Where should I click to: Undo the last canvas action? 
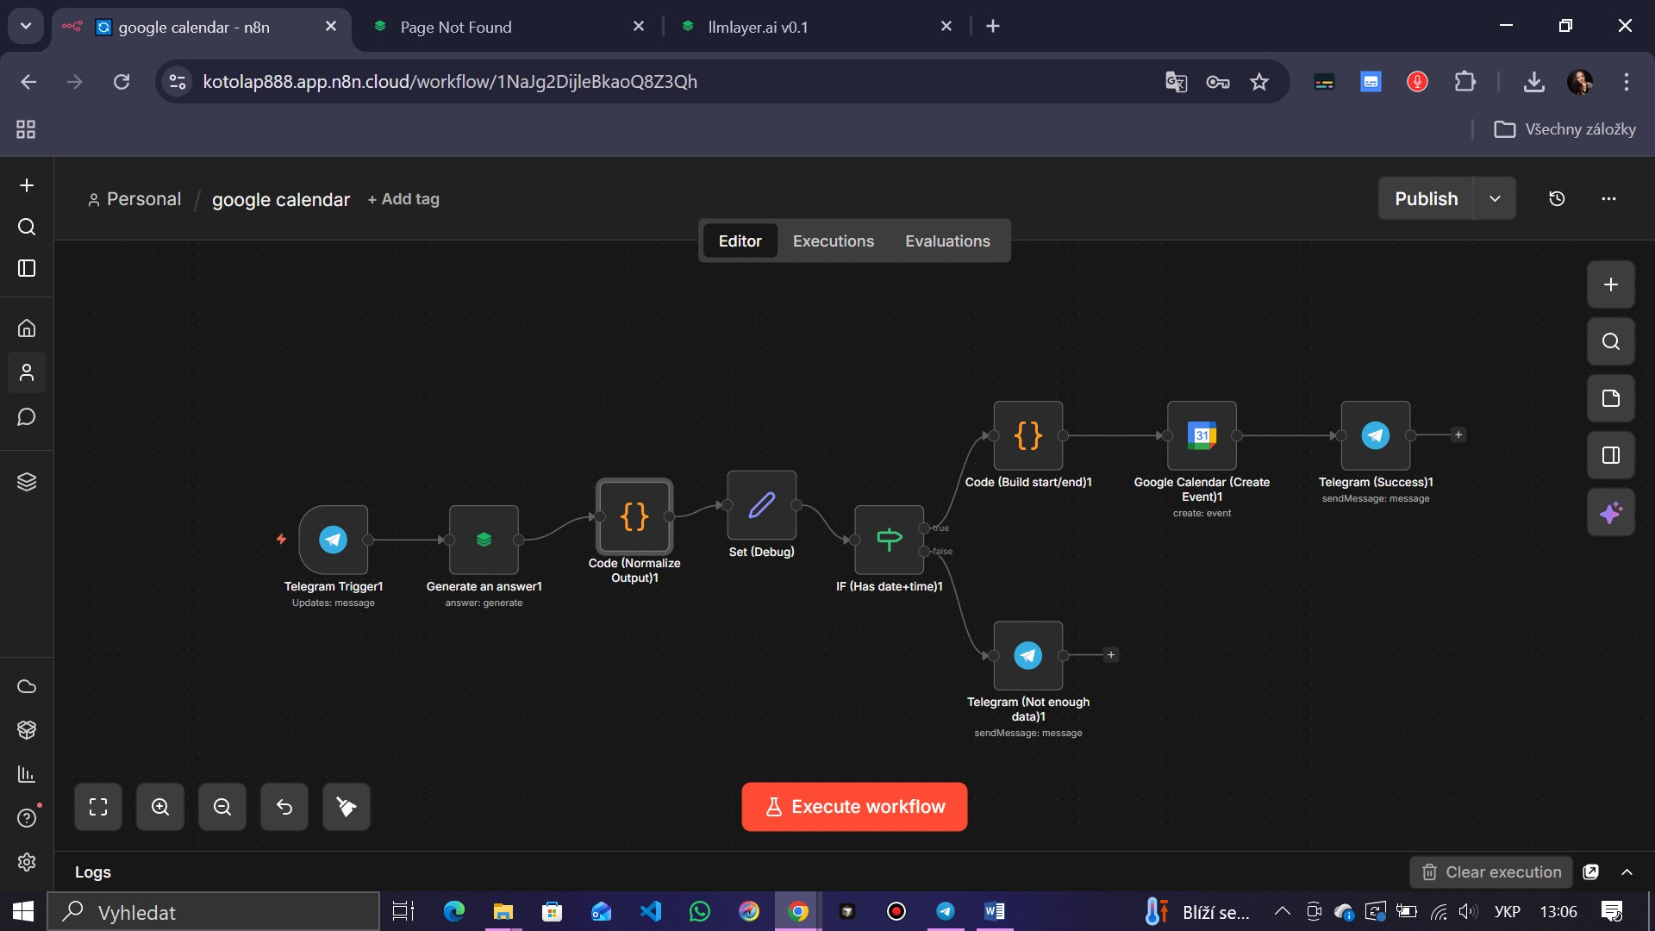point(284,807)
